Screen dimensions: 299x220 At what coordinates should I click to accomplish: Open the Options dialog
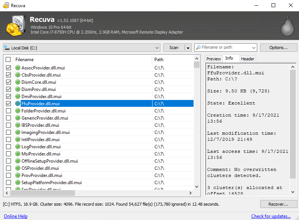(x=279, y=48)
